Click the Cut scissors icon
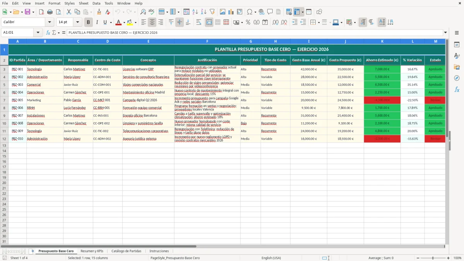 coord(69,12)
